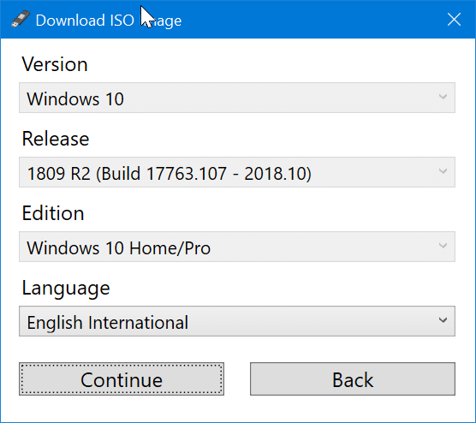476x423 pixels.
Task: Expand the Language dropdown showing English International
Action: (x=237, y=321)
